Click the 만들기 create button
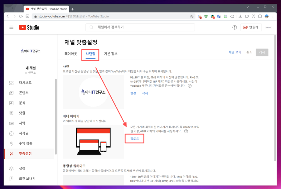 [251, 27]
